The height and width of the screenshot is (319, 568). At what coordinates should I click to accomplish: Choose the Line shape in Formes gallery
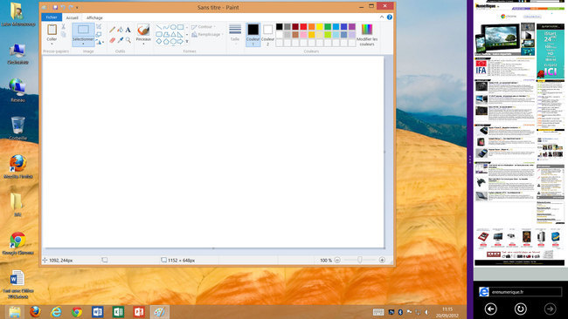click(159, 27)
